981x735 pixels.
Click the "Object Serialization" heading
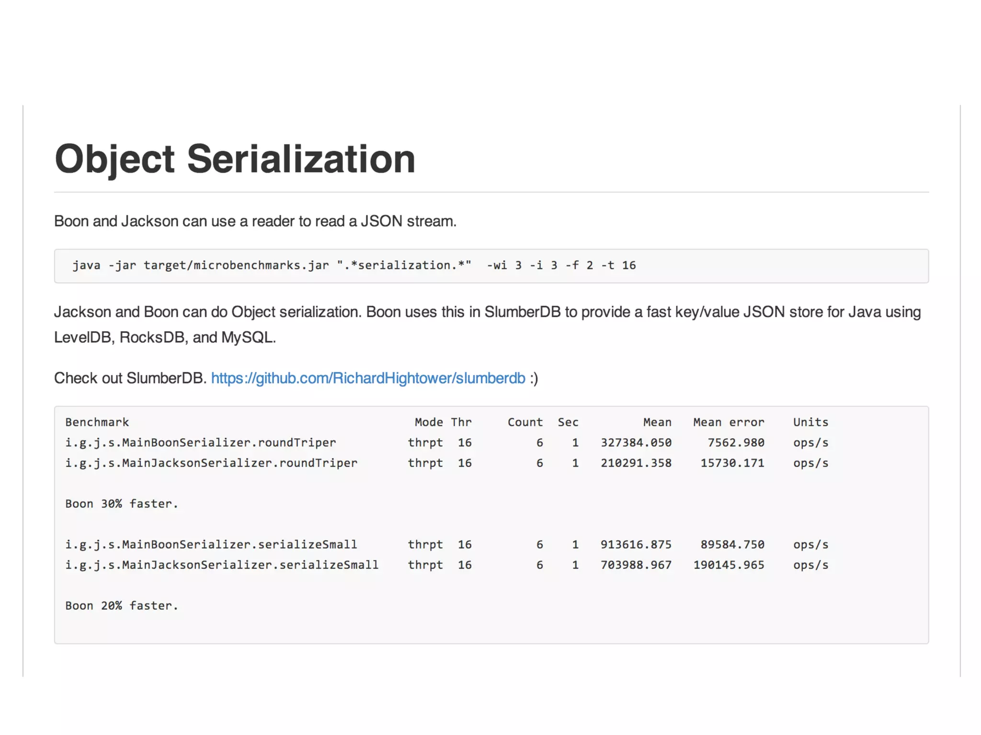pos(235,159)
